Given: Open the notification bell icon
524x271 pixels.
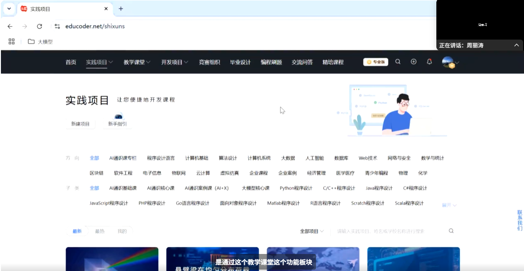Looking at the screenshot, I should [429, 62].
